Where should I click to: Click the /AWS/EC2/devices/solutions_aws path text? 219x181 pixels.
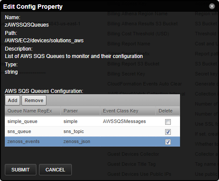[44, 41]
